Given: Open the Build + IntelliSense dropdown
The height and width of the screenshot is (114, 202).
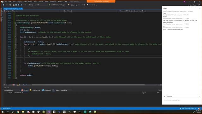Looking at the screenshot, I should pyautogui.click(x=63, y=90).
